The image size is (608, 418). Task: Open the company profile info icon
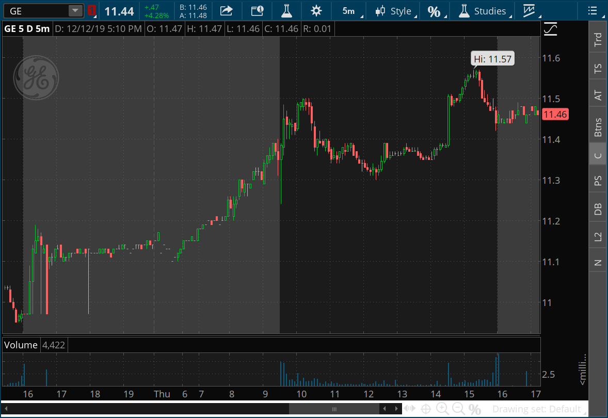pos(257,11)
